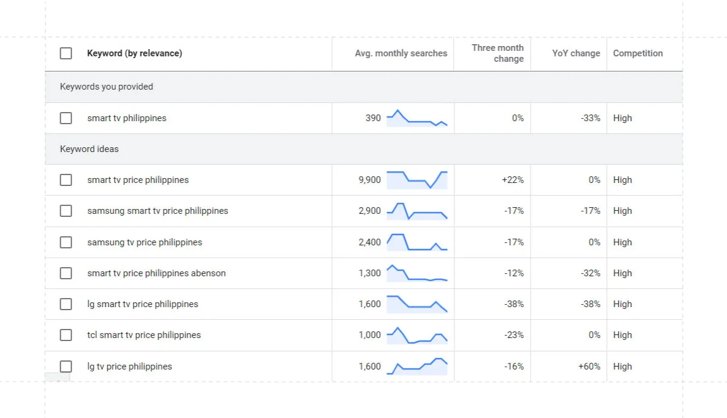Image resolution: width=727 pixels, height=418 pixels.
Task: Click the 390 monthly searches value
Action: coord(373,118)
